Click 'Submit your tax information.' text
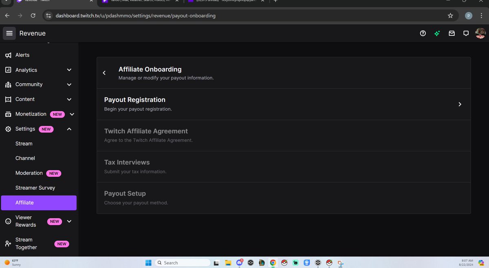489x268 pixels. (x=135, y=172)
